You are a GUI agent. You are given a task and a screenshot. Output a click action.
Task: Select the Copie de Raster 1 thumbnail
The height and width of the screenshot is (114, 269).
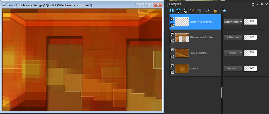click(x=182, y=53)
